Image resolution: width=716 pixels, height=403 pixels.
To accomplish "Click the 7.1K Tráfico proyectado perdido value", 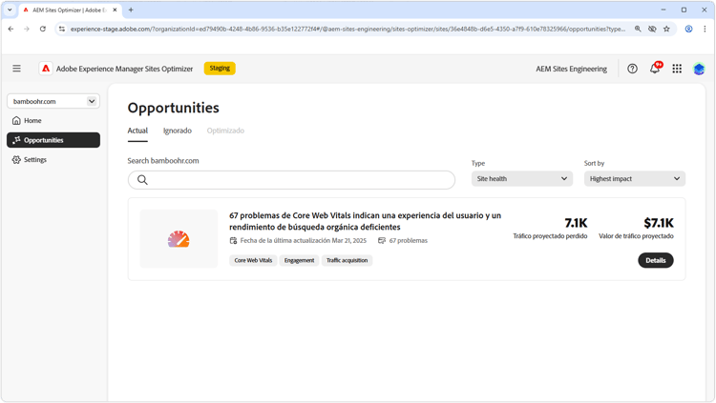I will click(576, 223).
